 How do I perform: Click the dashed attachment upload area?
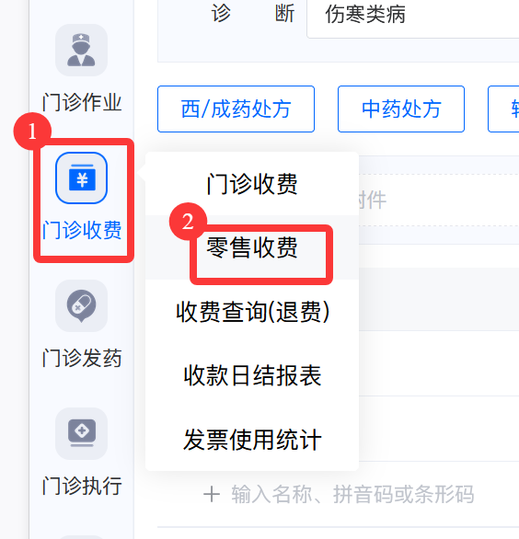tap(439, 201)
